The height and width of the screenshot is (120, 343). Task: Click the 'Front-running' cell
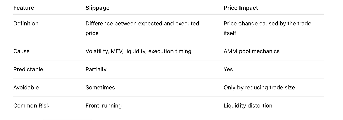click(104, 106)
